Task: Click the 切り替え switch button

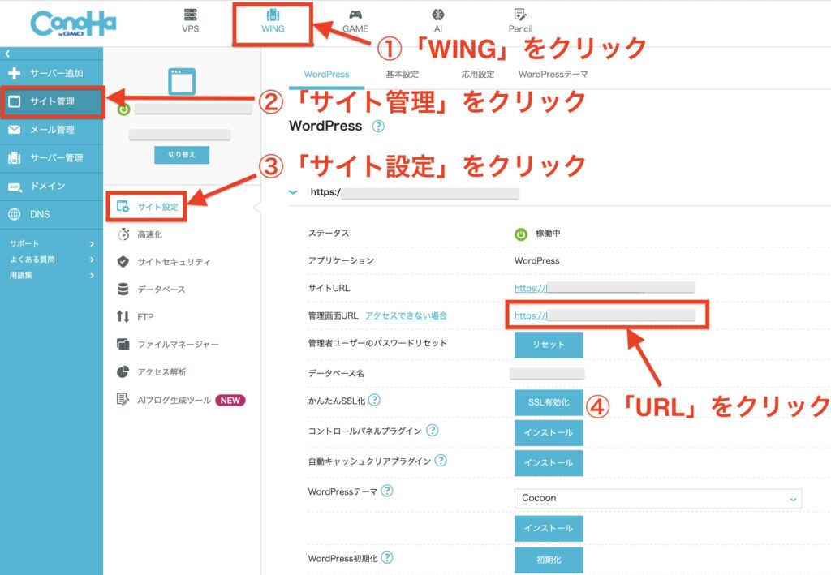Action: 181,155
